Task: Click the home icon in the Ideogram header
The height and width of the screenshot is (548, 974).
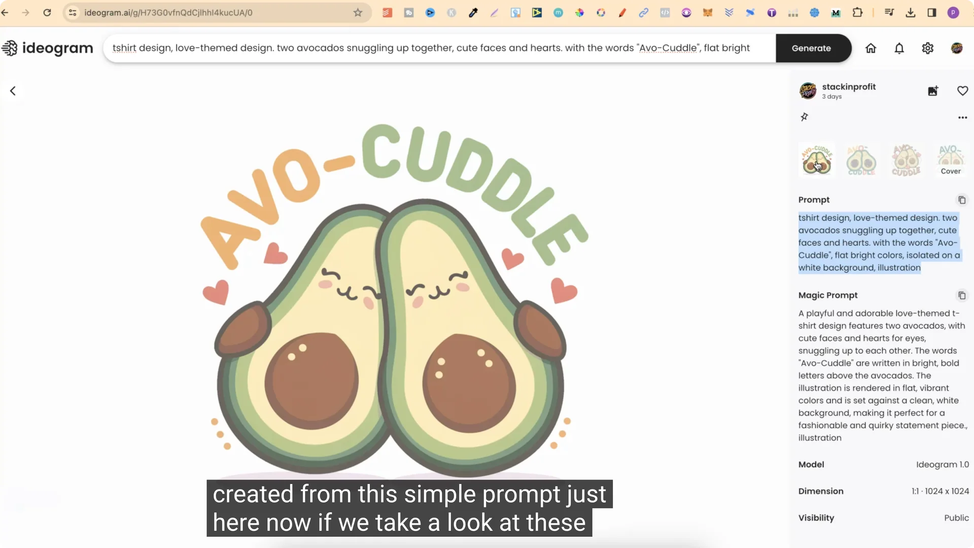Action: click(871, 48)
